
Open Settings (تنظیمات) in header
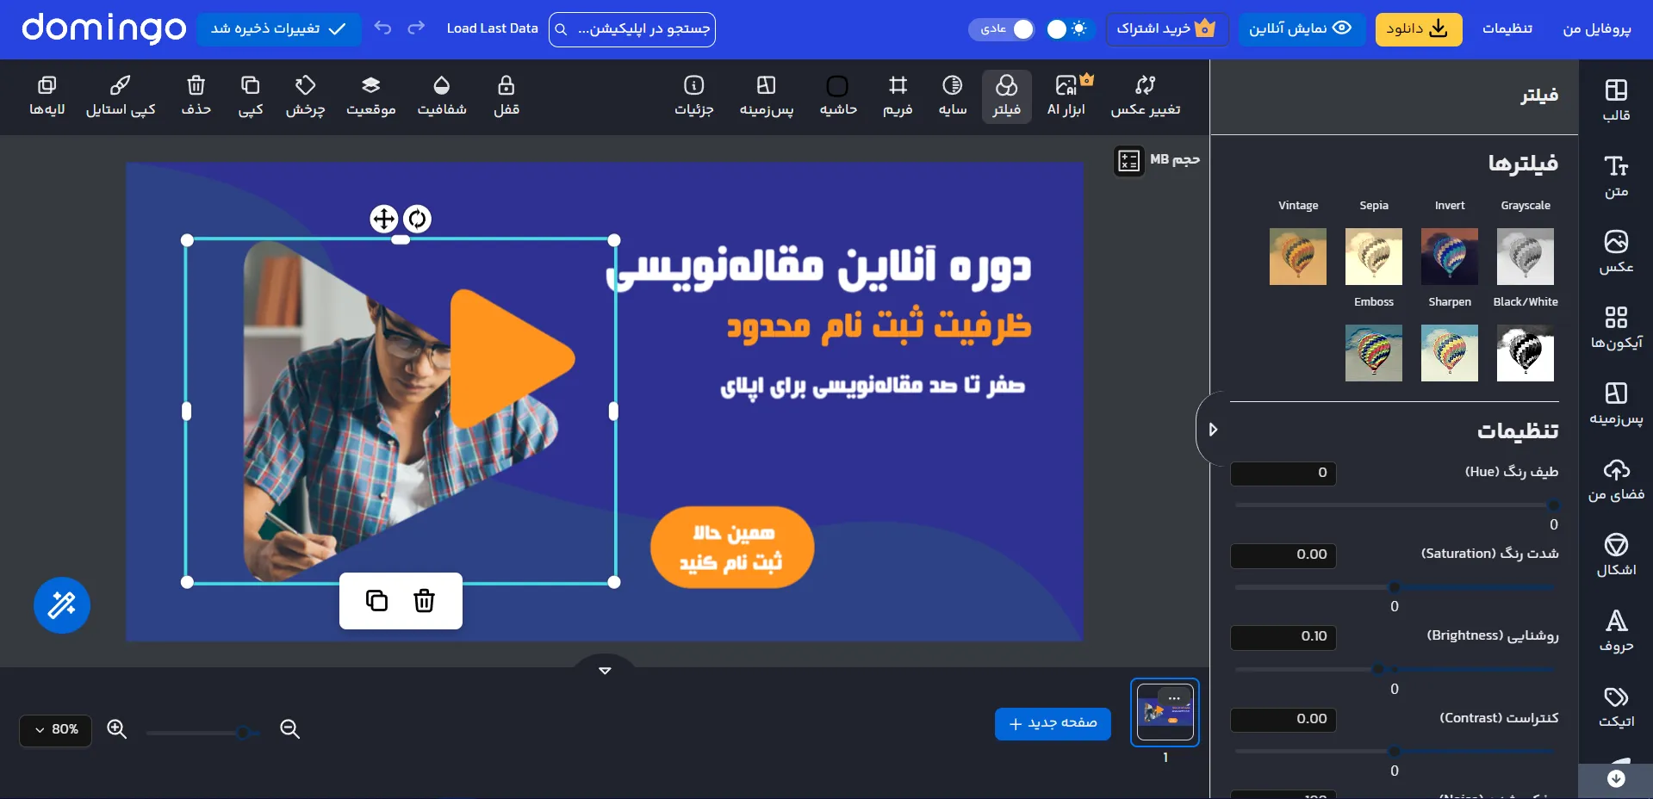click(1507, 29)
